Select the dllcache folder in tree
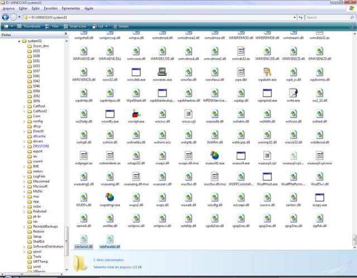Viewport: 357px width, 278px height. coord(39,136)
